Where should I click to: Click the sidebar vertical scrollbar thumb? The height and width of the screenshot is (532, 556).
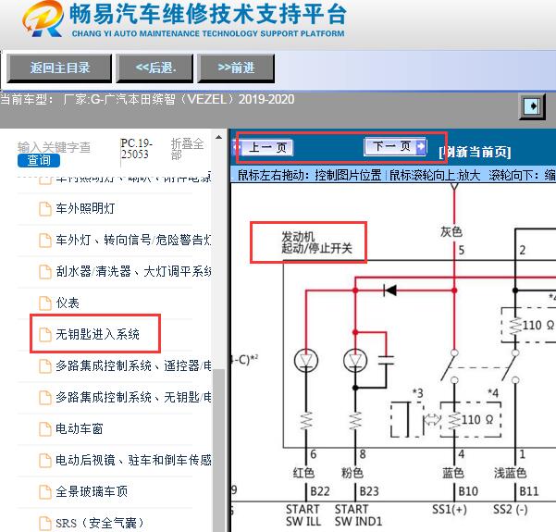tap(219, 450)
